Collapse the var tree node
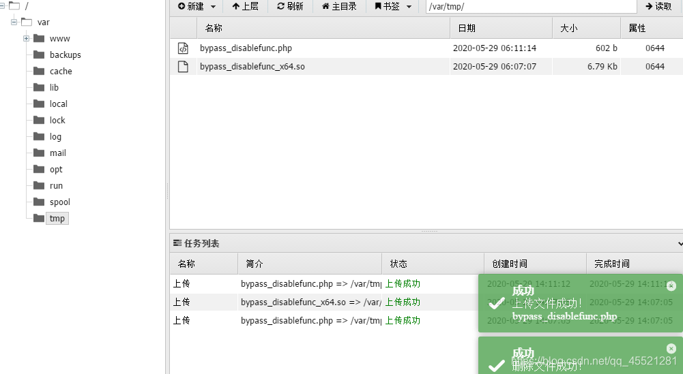Image resolution: width=683 pixels, height=374 pixels. coord(14,22)
